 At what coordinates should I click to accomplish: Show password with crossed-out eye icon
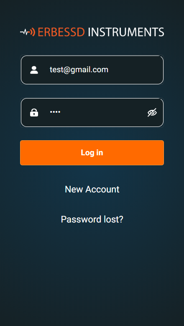tap(152, 112)
